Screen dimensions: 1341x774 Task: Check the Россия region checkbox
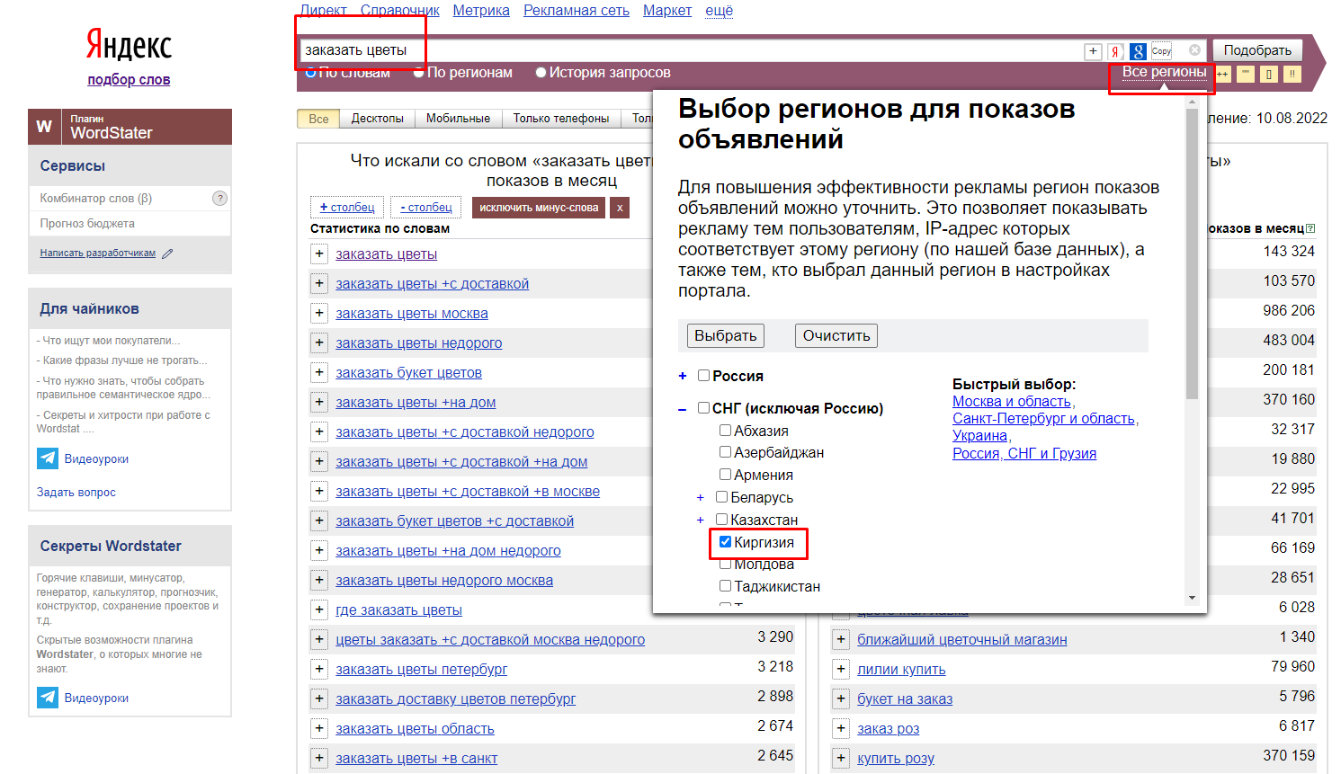click(x=704, y=376)
